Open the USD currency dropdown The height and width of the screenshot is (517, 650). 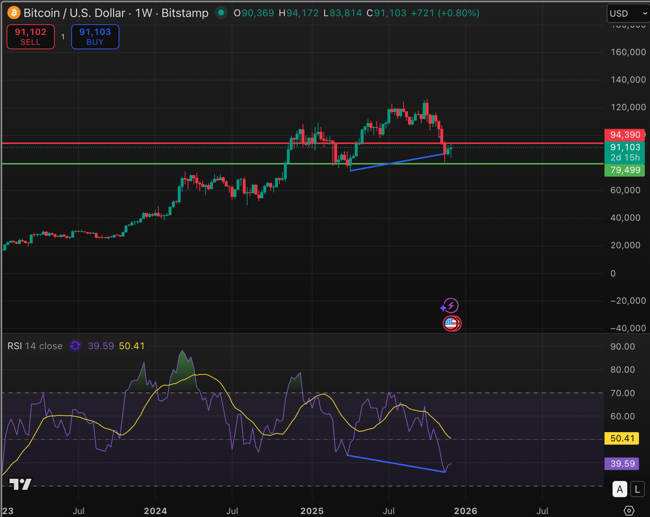tap(628, 13)
